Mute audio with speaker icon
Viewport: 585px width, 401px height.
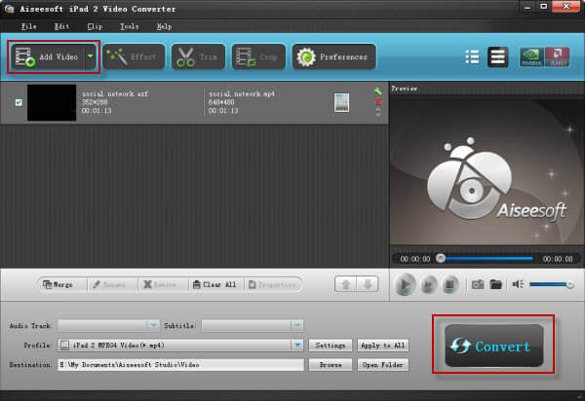coord(518,284)
